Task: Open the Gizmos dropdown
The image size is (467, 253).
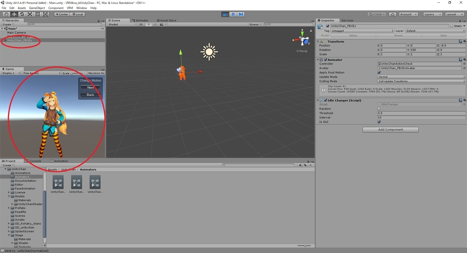Action: [255, 24]
